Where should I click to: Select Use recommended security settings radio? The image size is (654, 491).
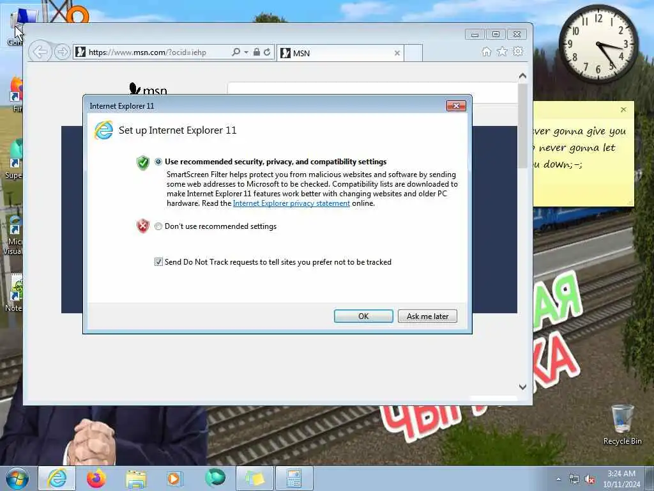(158, 162)
